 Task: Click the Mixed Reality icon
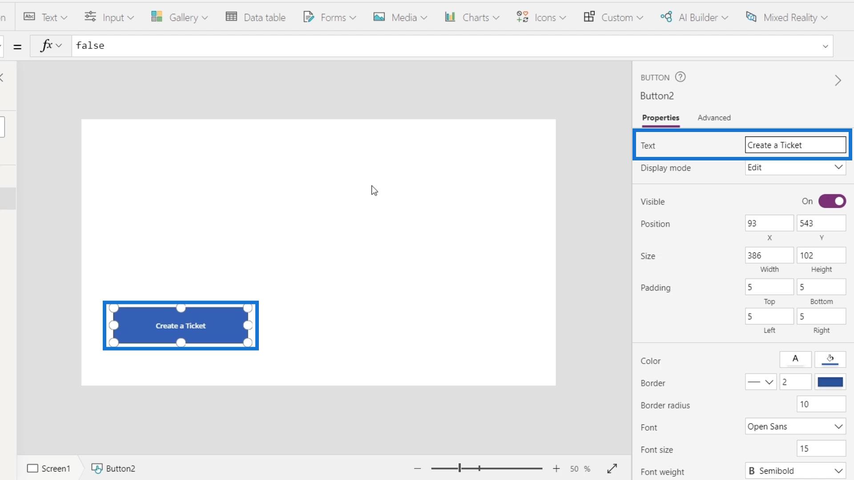point(751,17)
